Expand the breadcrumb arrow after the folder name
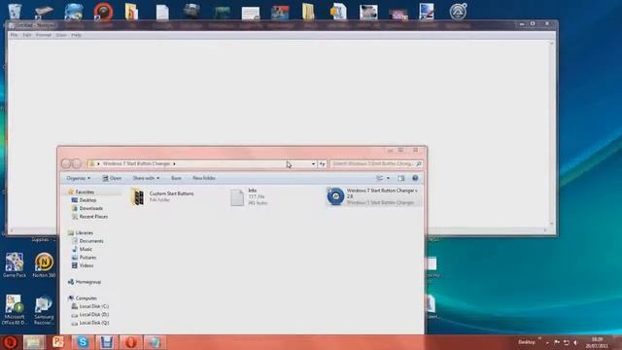622x350 pixels. pyautogui.click(x=174, y=163)
